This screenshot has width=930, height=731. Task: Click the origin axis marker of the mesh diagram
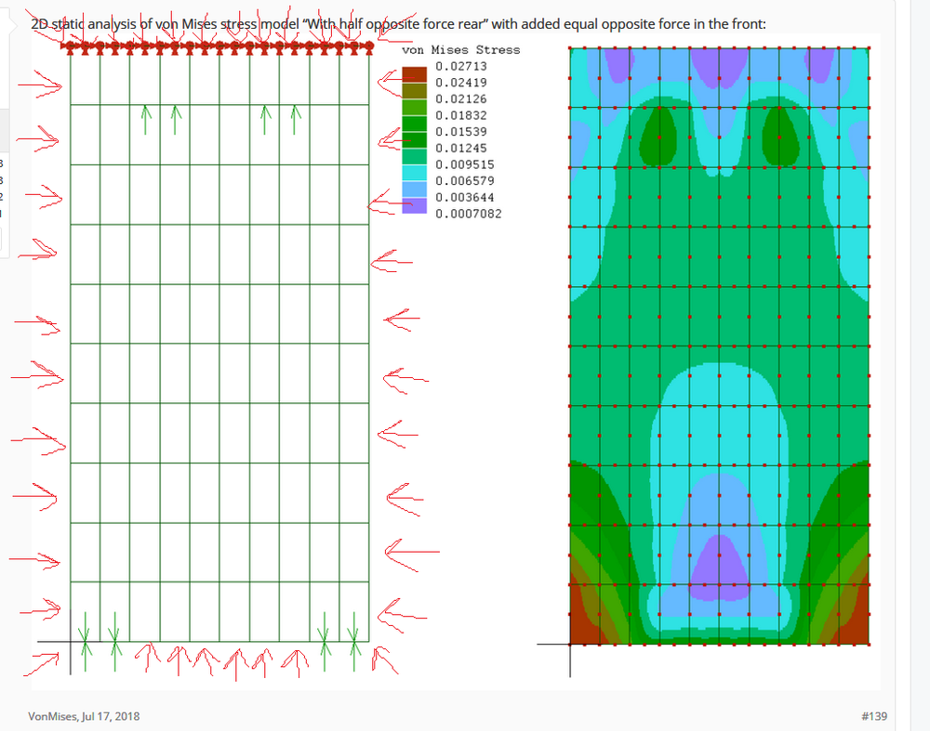point(70,643)
